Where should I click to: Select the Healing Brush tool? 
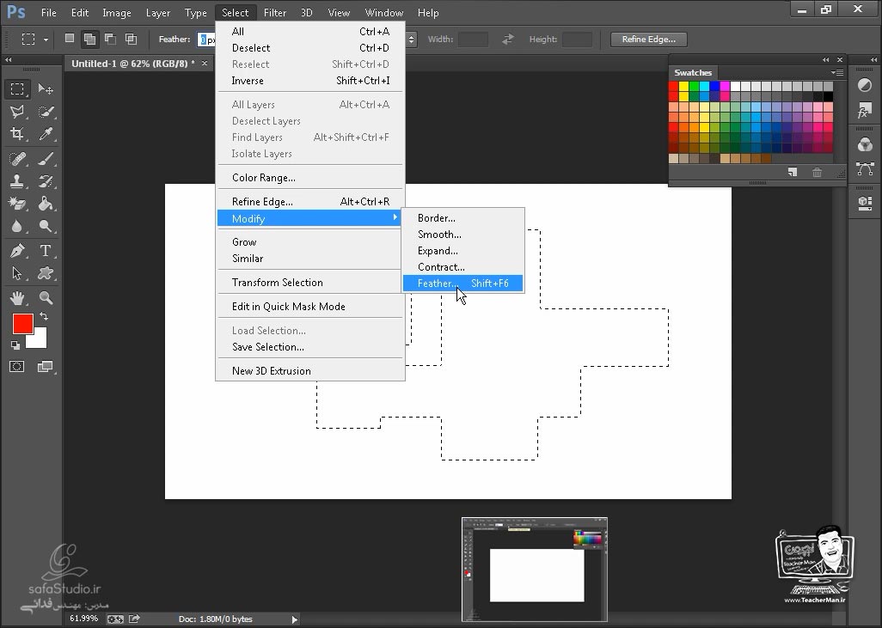[x=17, y=159]
